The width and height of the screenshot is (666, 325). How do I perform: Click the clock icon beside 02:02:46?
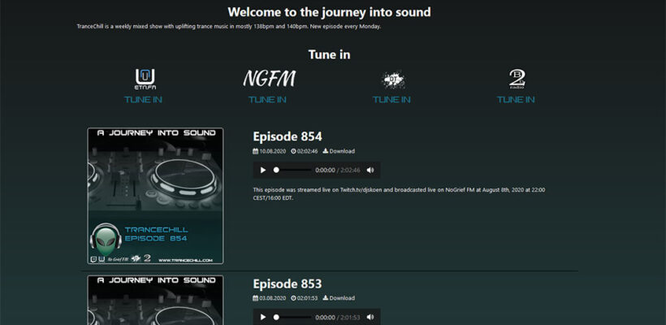pyautogui.click(x=293, y=151)
